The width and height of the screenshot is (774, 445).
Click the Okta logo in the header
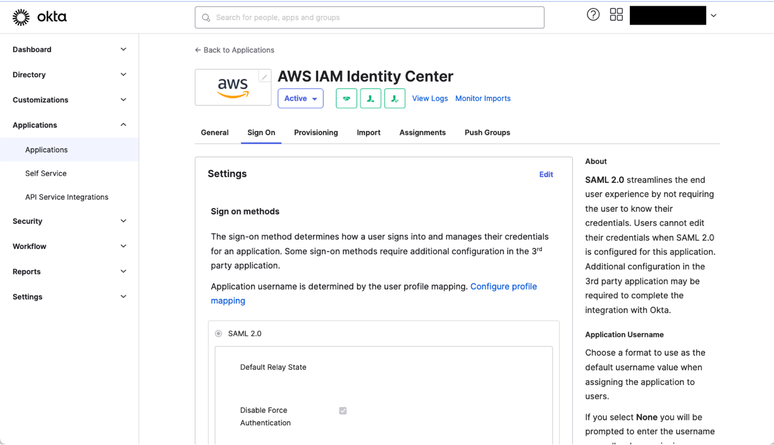tap(39, 17)
